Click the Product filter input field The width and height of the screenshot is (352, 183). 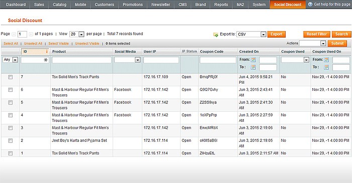point(81,60)
